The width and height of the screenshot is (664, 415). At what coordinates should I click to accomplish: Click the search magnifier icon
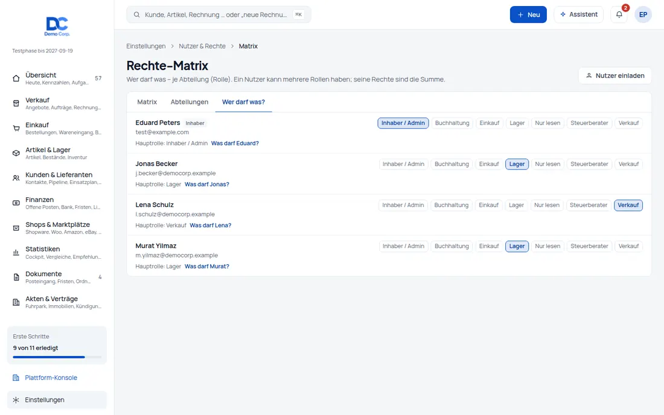[137, 15]
